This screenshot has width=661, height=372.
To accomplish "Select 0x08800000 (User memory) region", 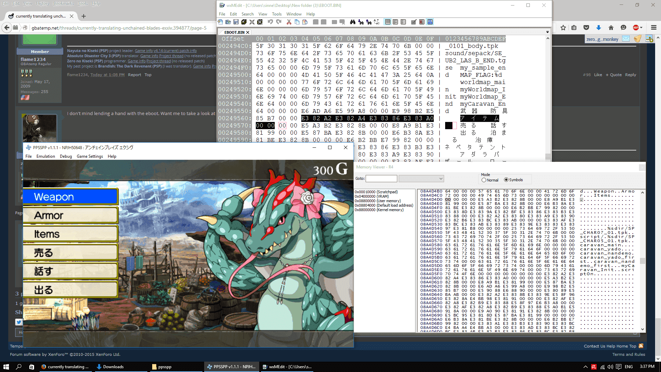I will (378, 201).
